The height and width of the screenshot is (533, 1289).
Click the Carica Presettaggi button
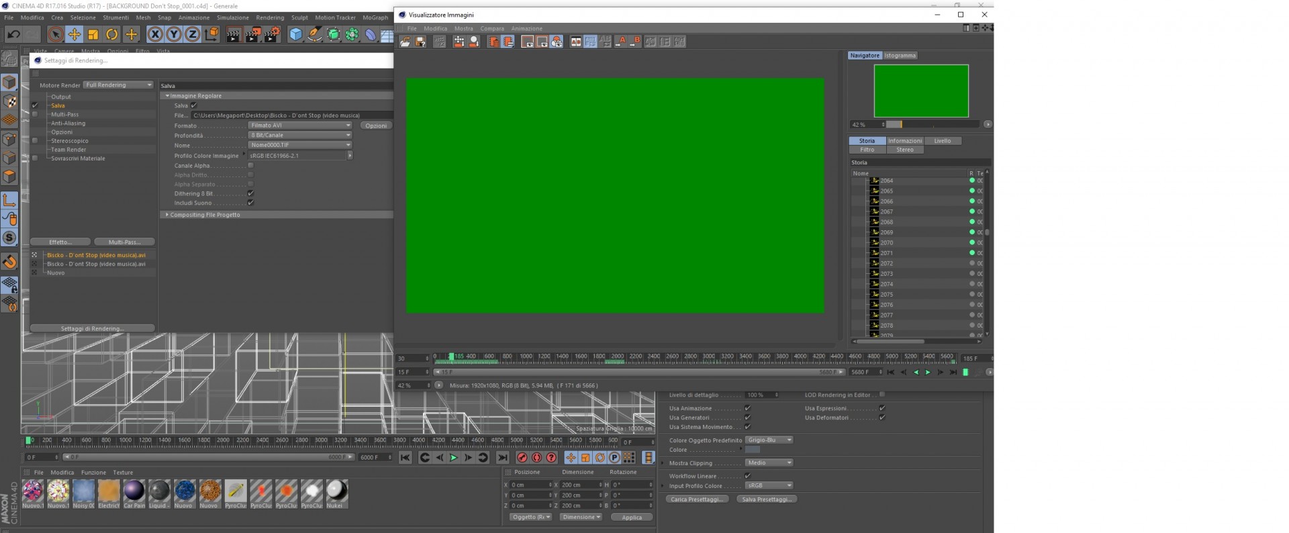click(697, 499)
